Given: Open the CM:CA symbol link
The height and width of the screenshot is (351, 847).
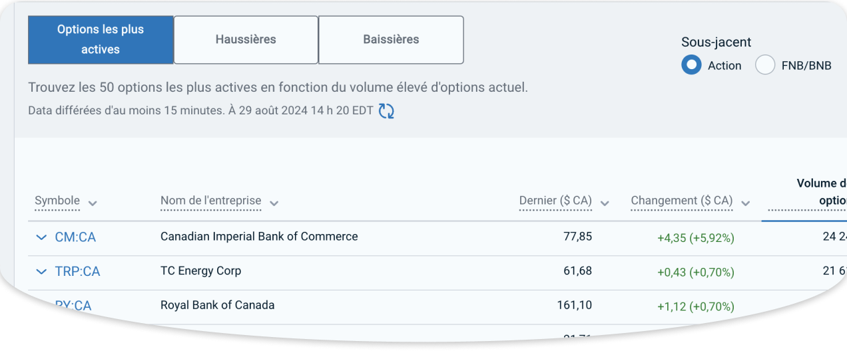Looking at the screenshot, I should (75, 237).
